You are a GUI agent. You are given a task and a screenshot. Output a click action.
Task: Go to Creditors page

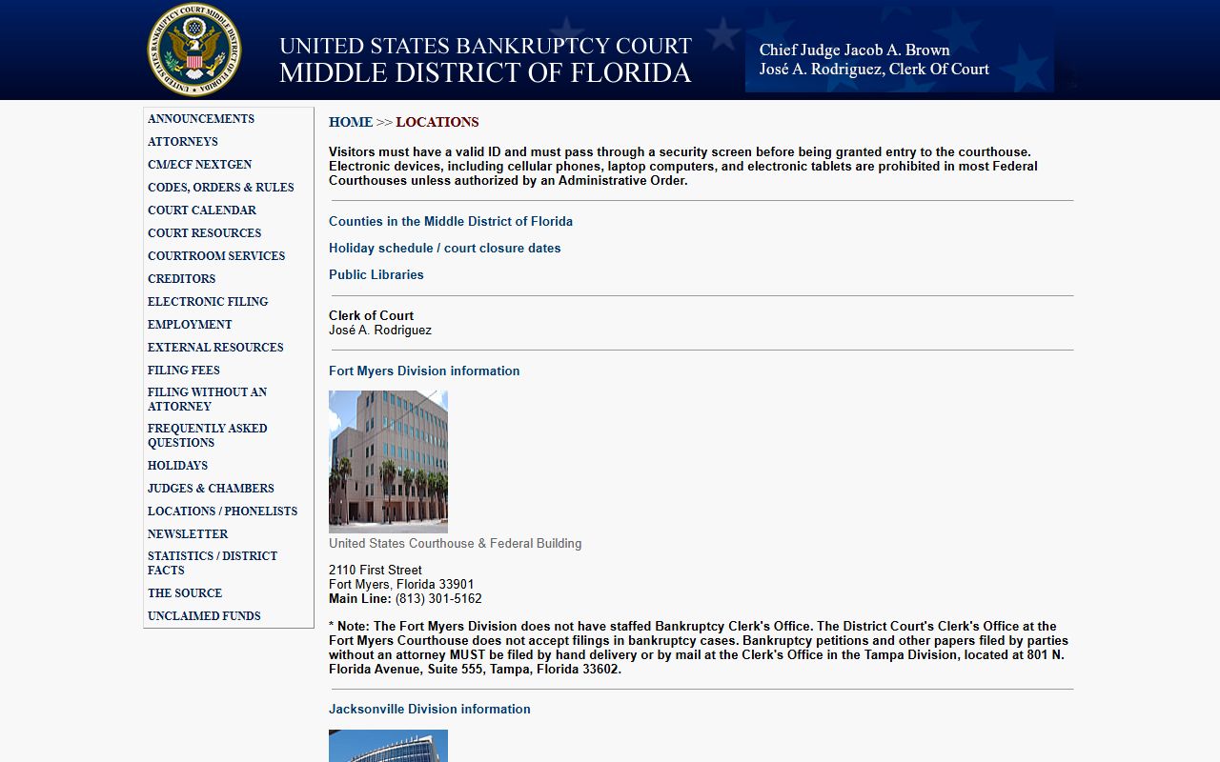coord(182,279)
